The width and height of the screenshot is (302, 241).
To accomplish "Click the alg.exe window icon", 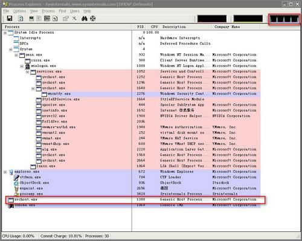I will pos(39,150).
